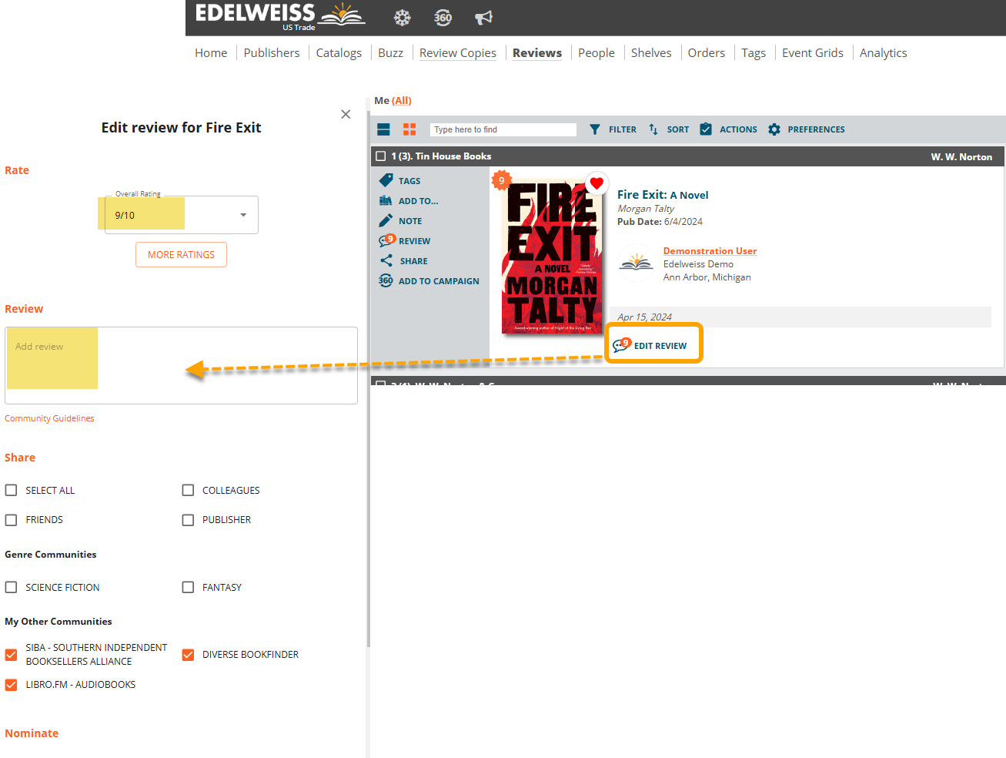Click the rating badge 9 on cover
The width and height of the screenshot is (1006, 758).
(x=501, y=180)
